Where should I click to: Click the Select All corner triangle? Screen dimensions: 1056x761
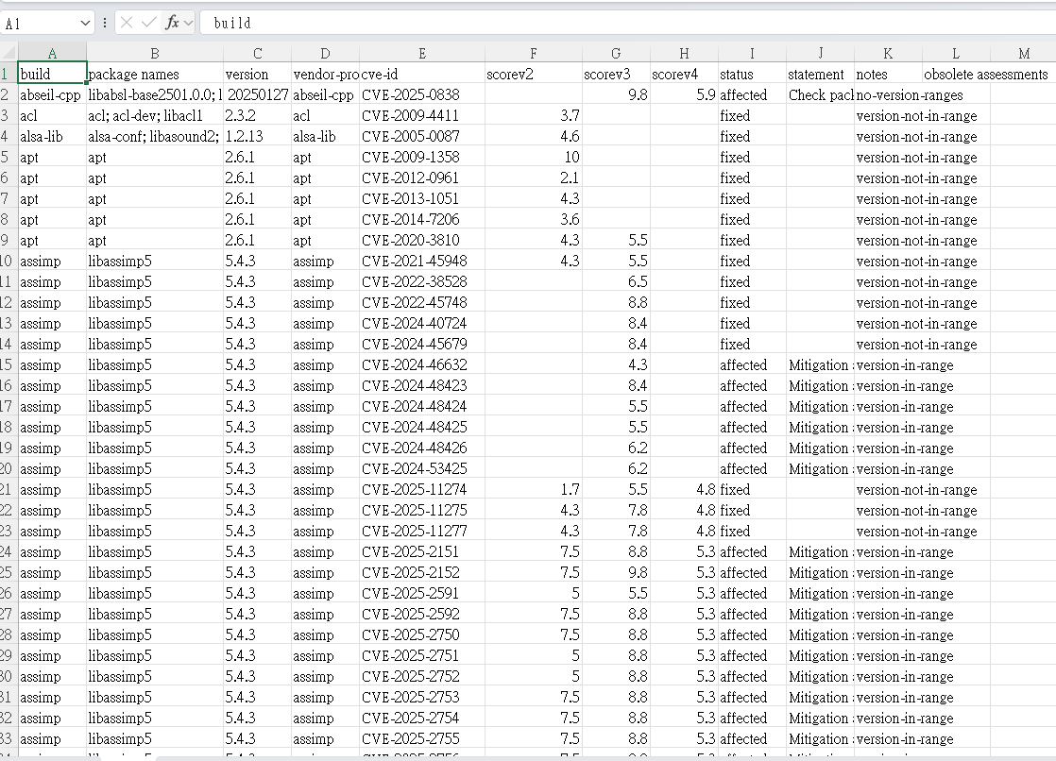click(9, 54)
